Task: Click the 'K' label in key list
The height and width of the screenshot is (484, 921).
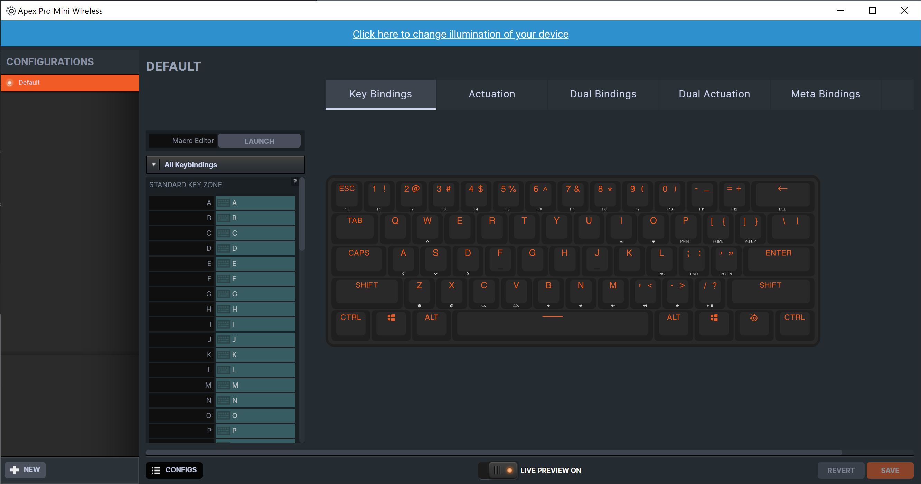Action: coord(209,354)
